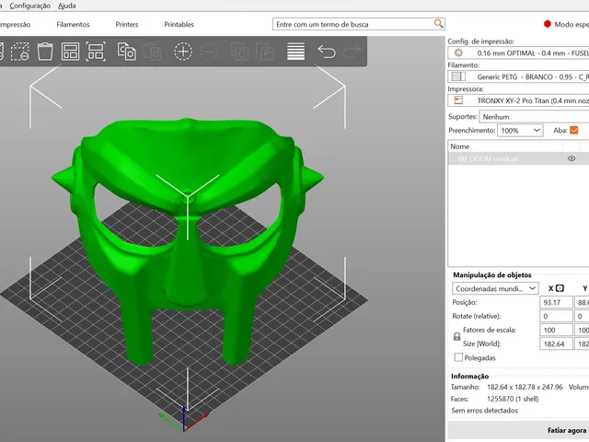
Task: Open the Coordenadas mundi dropdown
Action: click(x=495, y=288)
